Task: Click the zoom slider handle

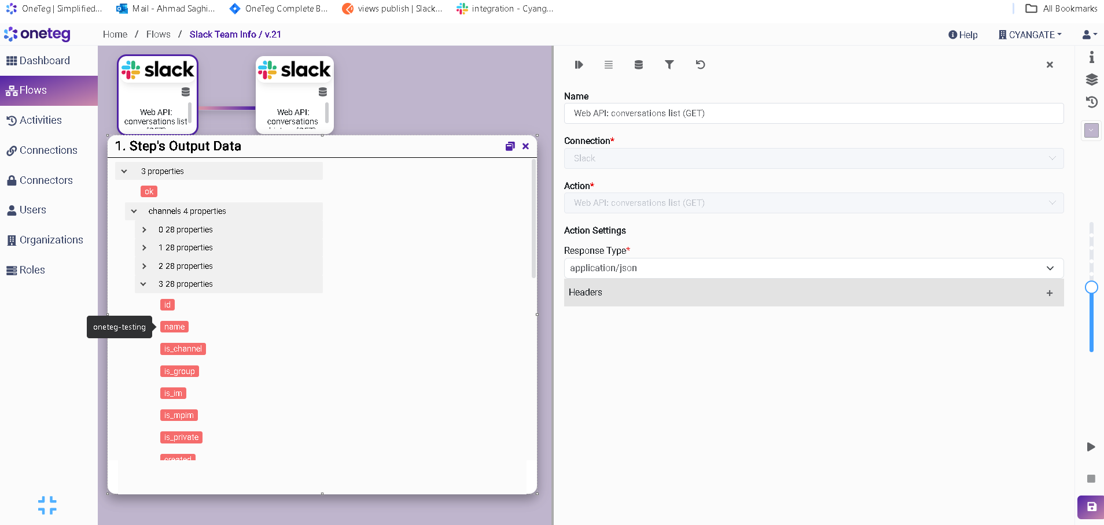Action: click(x=1091, y=287)
